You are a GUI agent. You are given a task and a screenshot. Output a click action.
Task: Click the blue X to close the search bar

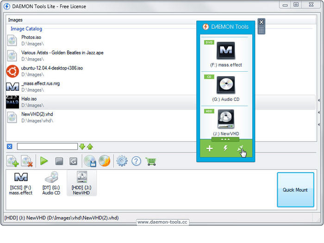tap(10, 147)
